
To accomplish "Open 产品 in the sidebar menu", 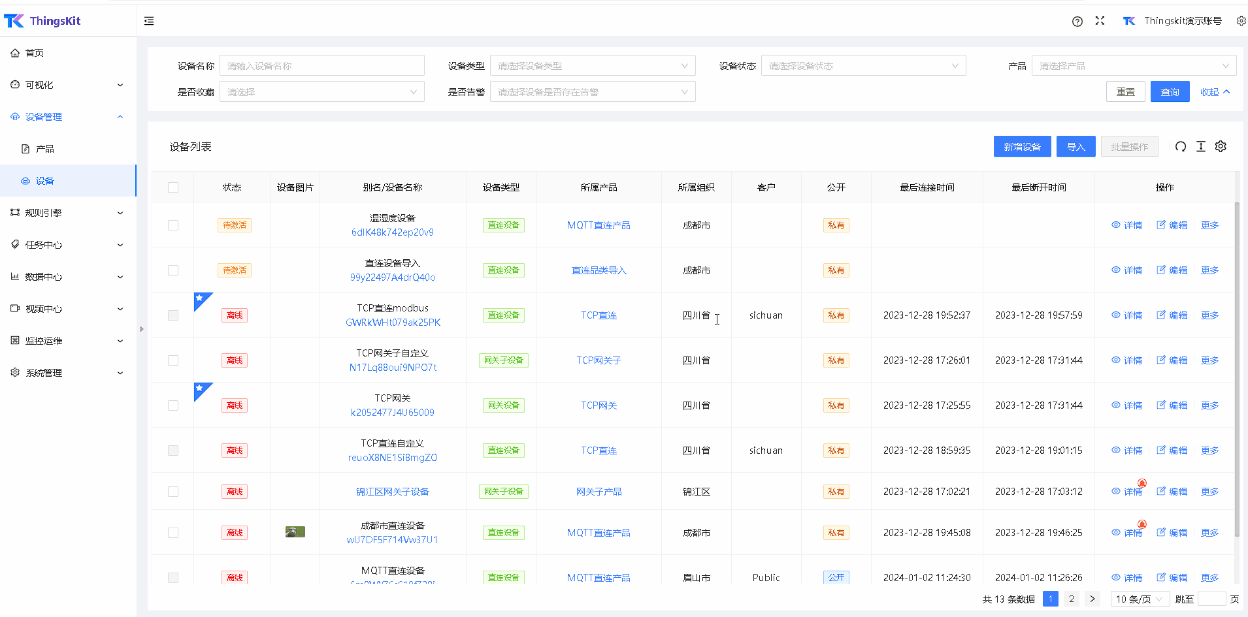I will pyautogui.click(x=45, y=149).
